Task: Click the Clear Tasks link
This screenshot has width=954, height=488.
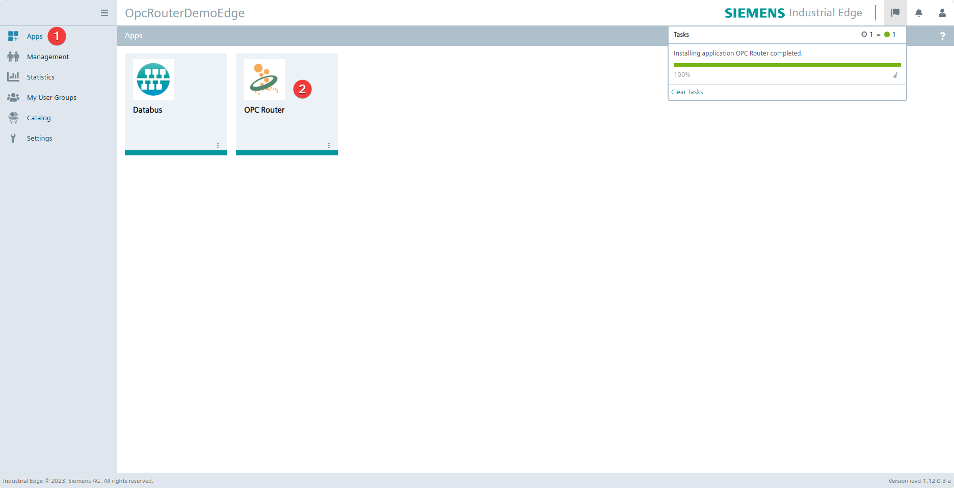Action: pos(687,92)
